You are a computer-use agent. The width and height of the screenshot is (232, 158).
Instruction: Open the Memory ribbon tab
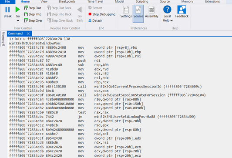[x=187, y=2]
